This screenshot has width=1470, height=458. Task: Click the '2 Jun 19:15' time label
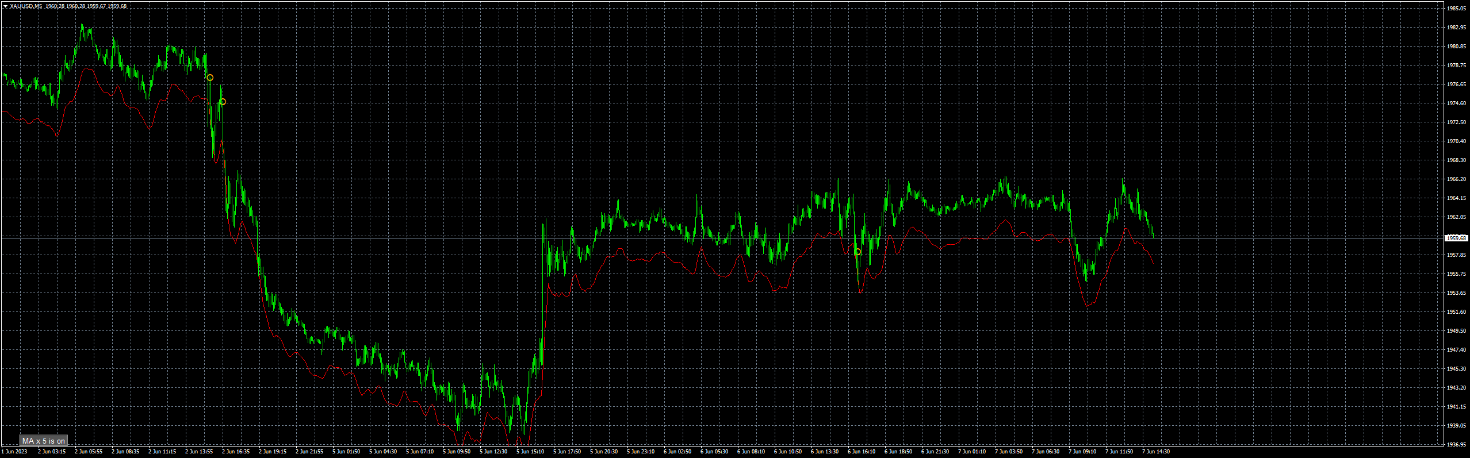(x=273, y=452)
